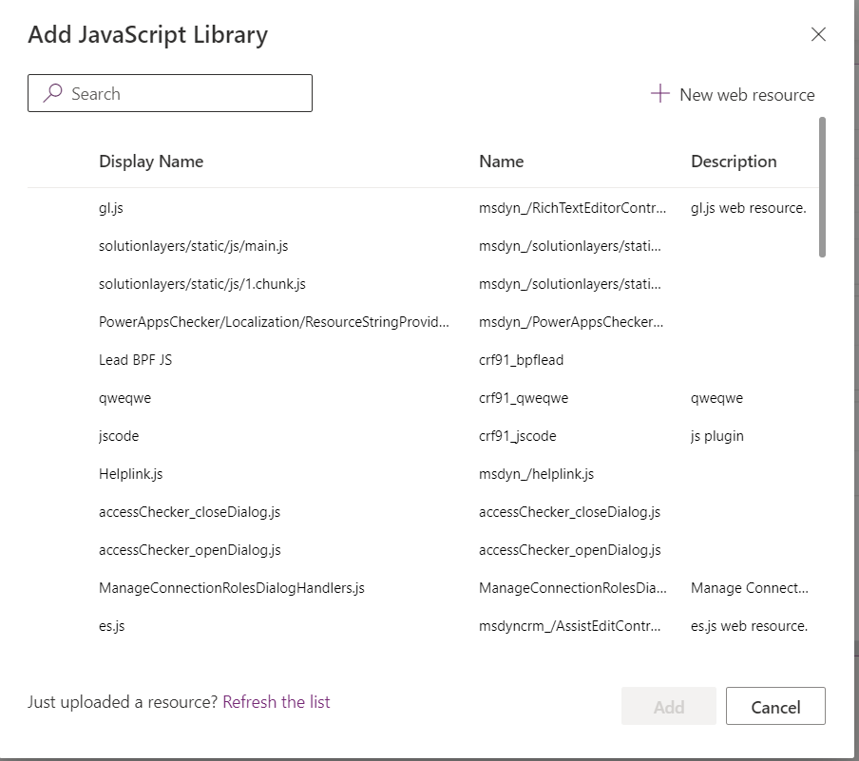The width and height of the screenshot is (859, 761).
Task: Sort by the Name column header
Action: click(x=501, y=162)
